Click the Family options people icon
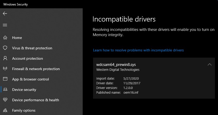 5,110
